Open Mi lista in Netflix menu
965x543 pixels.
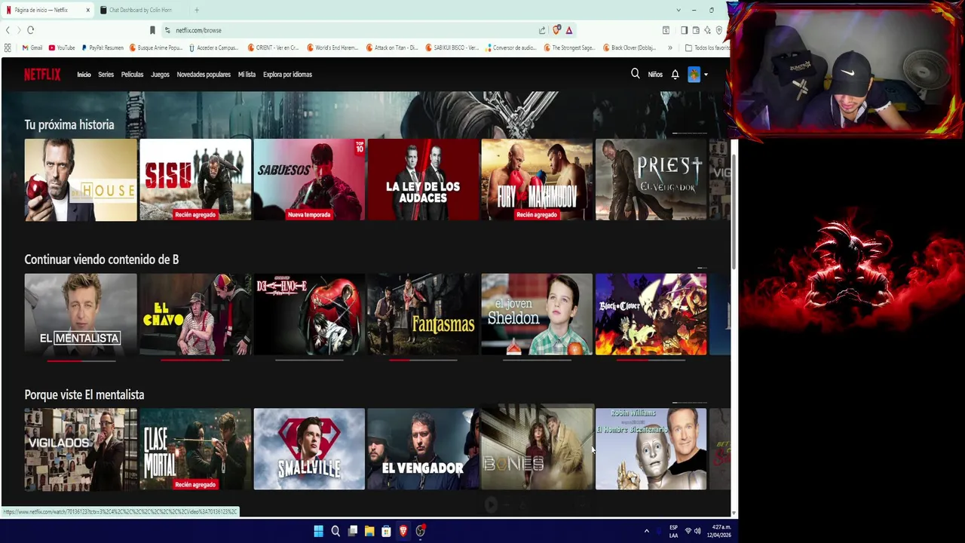pos(247,75)
